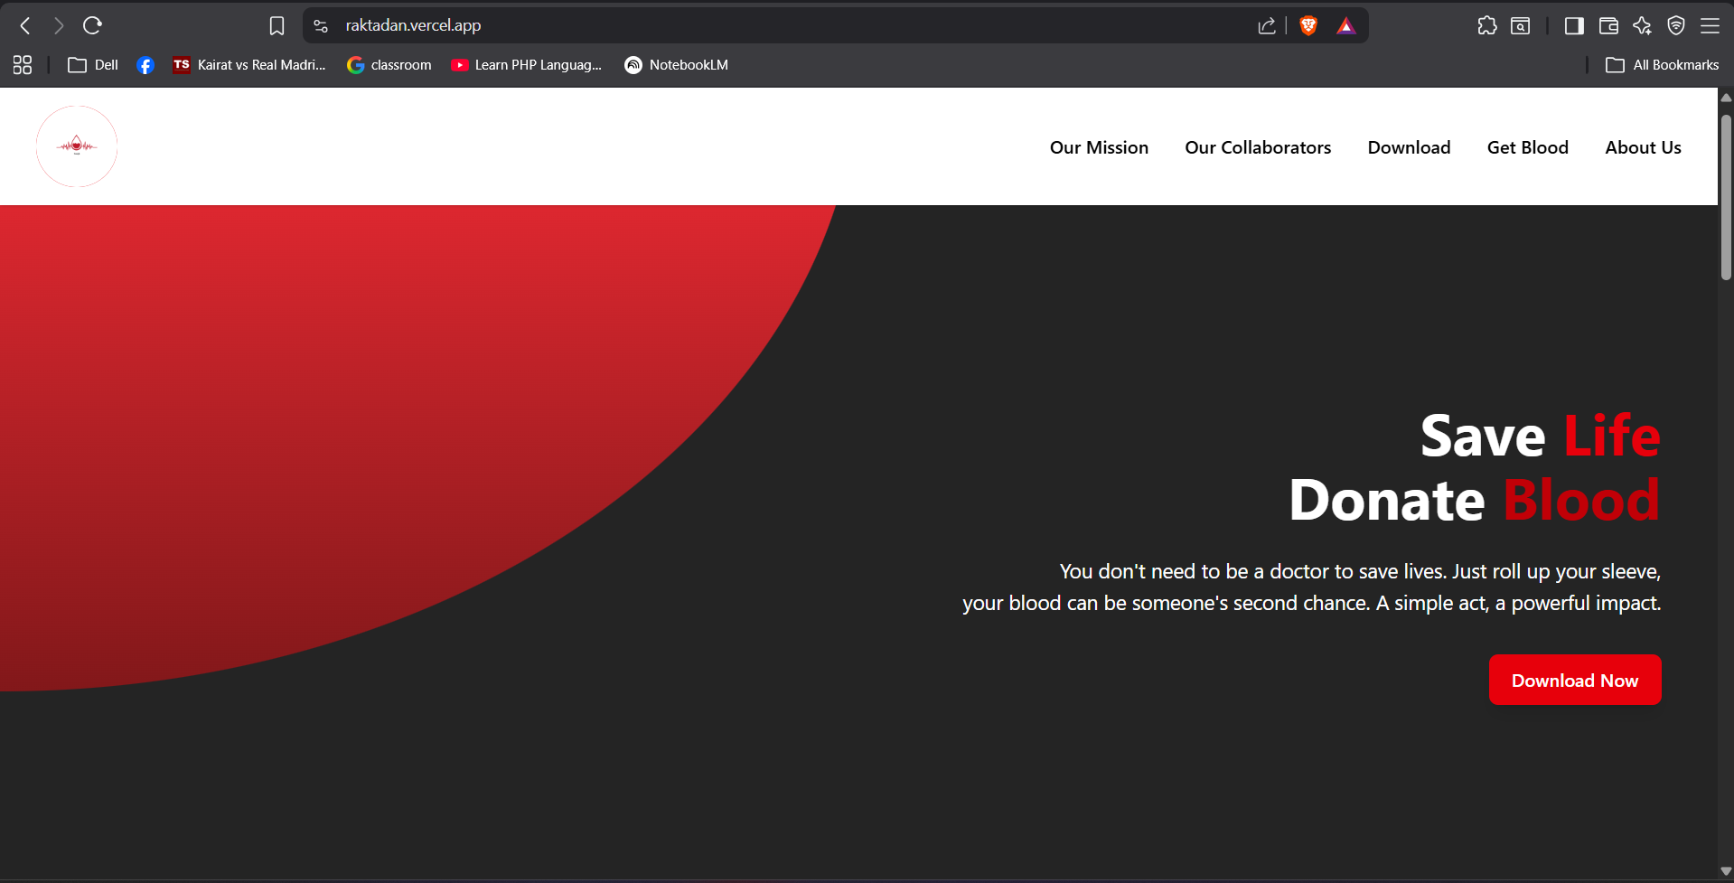The width and height of the screenshot is (1734, 883).
Task: Bookmark this page using the bookmark icon
Action: point(277,25)
